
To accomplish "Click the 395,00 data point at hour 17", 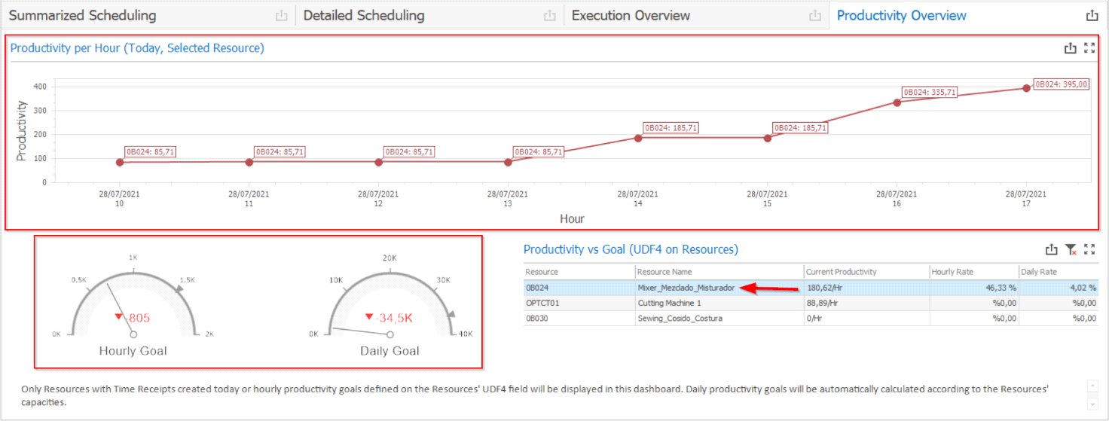I will (x=1026, y=88).
